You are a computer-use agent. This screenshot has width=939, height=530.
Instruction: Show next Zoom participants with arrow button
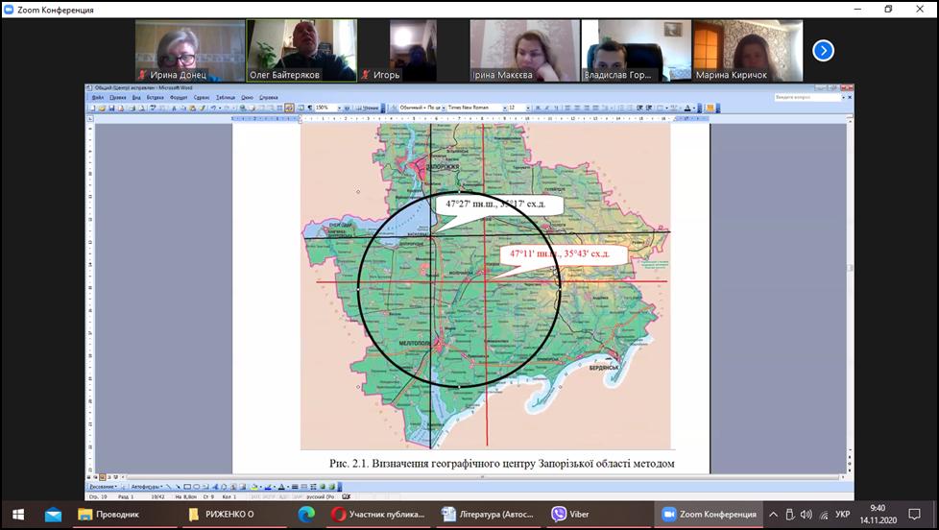tap(823, 50)
